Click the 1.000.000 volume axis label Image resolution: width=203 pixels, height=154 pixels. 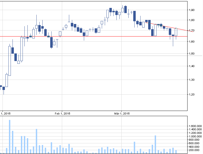195,137
